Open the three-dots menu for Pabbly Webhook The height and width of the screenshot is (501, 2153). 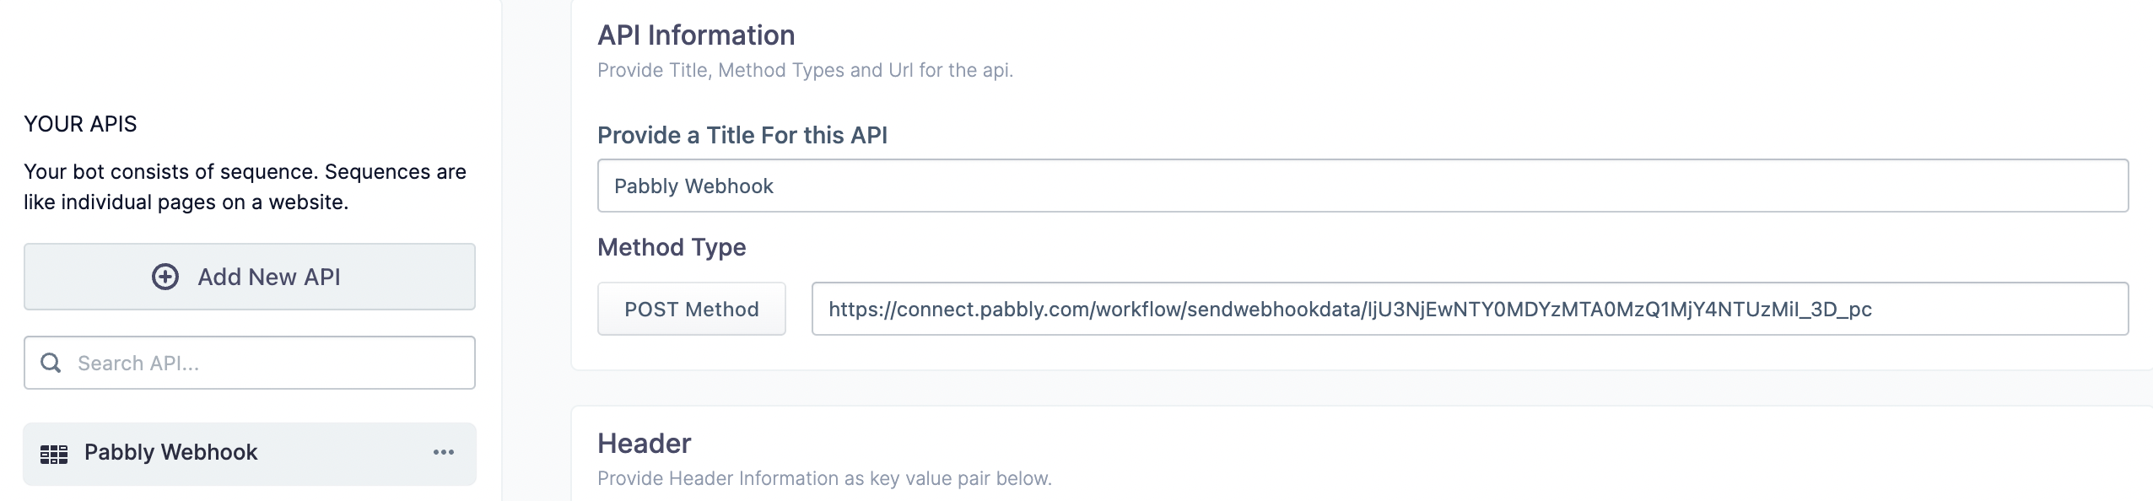444,453
